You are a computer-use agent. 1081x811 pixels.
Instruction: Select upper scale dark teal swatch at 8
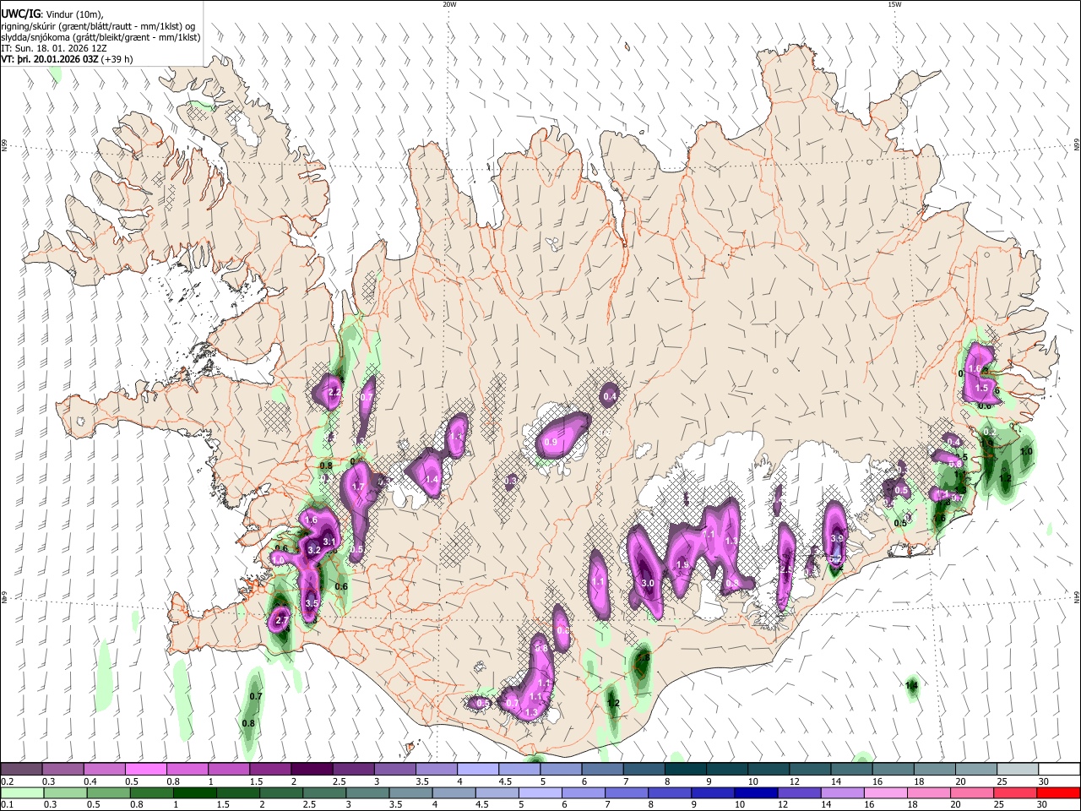(x=685, y=770)
